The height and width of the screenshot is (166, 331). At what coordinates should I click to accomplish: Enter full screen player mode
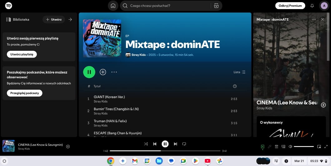click(x=326, y=146)
